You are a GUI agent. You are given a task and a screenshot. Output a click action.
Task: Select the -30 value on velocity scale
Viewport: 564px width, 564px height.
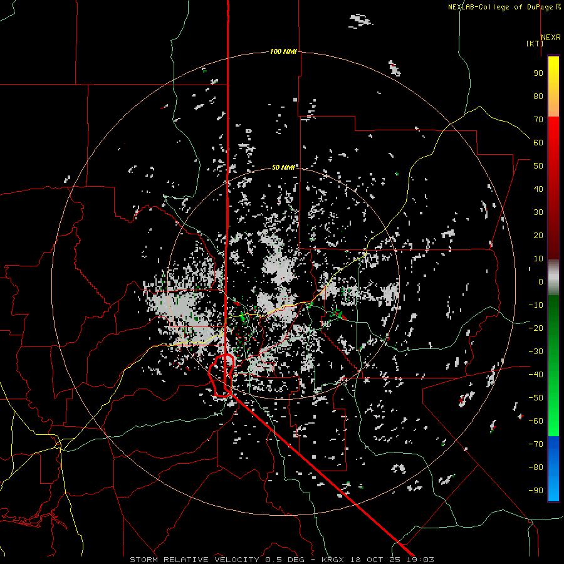(536, 352)
